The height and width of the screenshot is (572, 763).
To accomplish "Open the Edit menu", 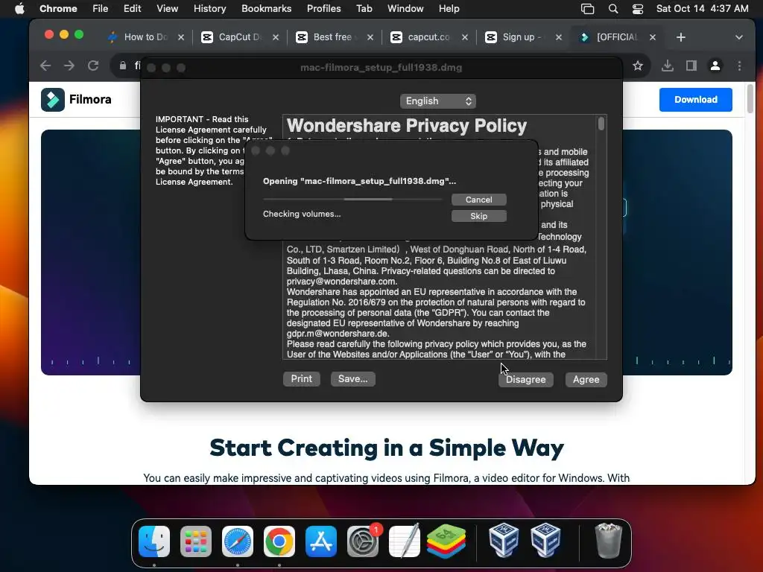I will pos(132,8).
